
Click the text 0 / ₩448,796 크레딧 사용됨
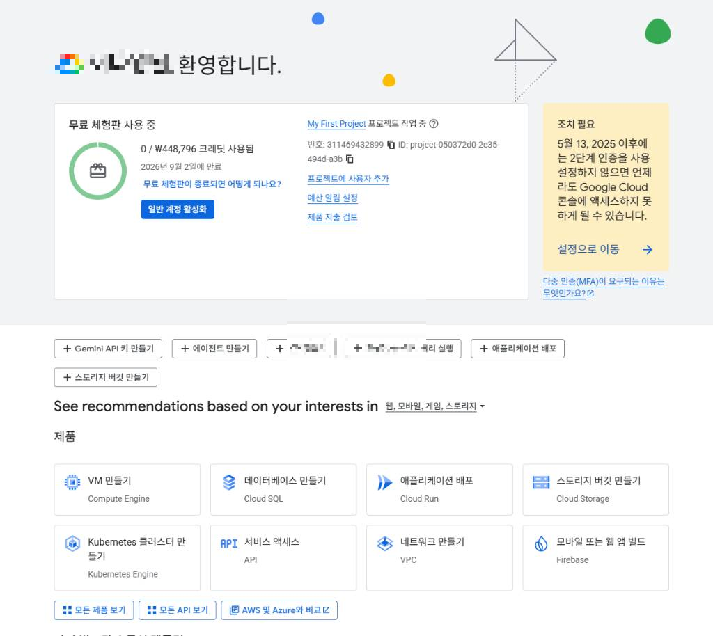[x=197, y=149]
